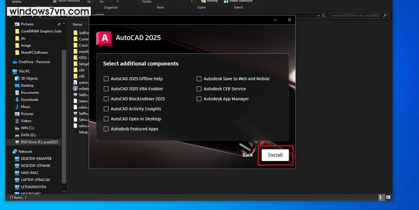Click the Install button
Screen dimensions: 419x210
[275, 155]
